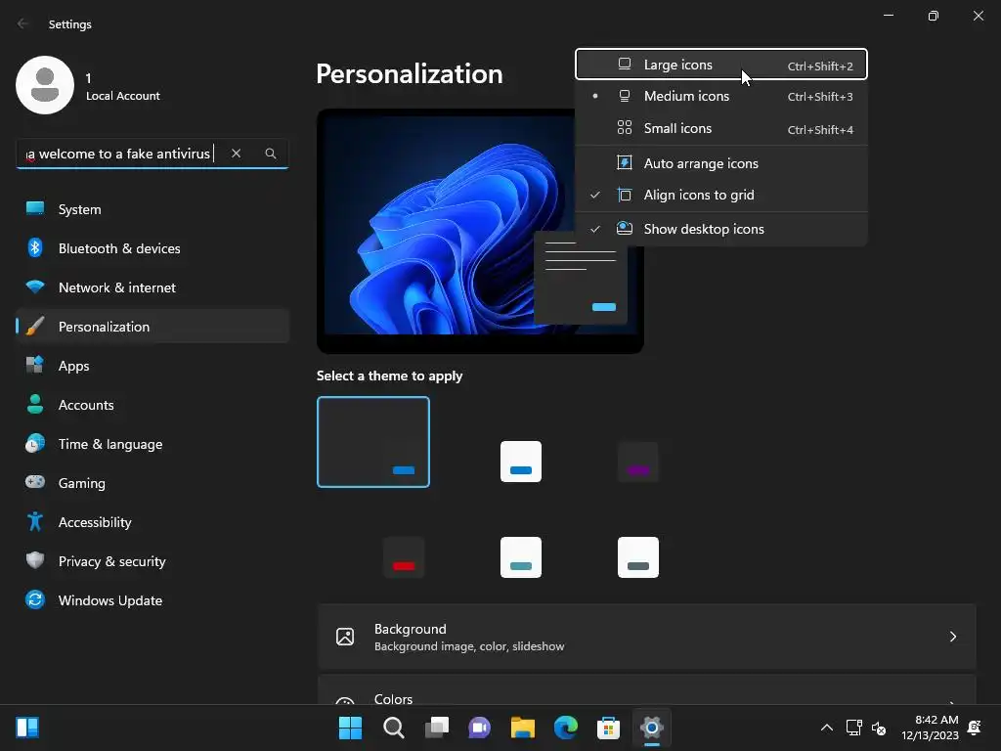The width and height of the screenshot is (1001, 751).
Task: Select Large icons in the context menu
Action: (720, 65)
